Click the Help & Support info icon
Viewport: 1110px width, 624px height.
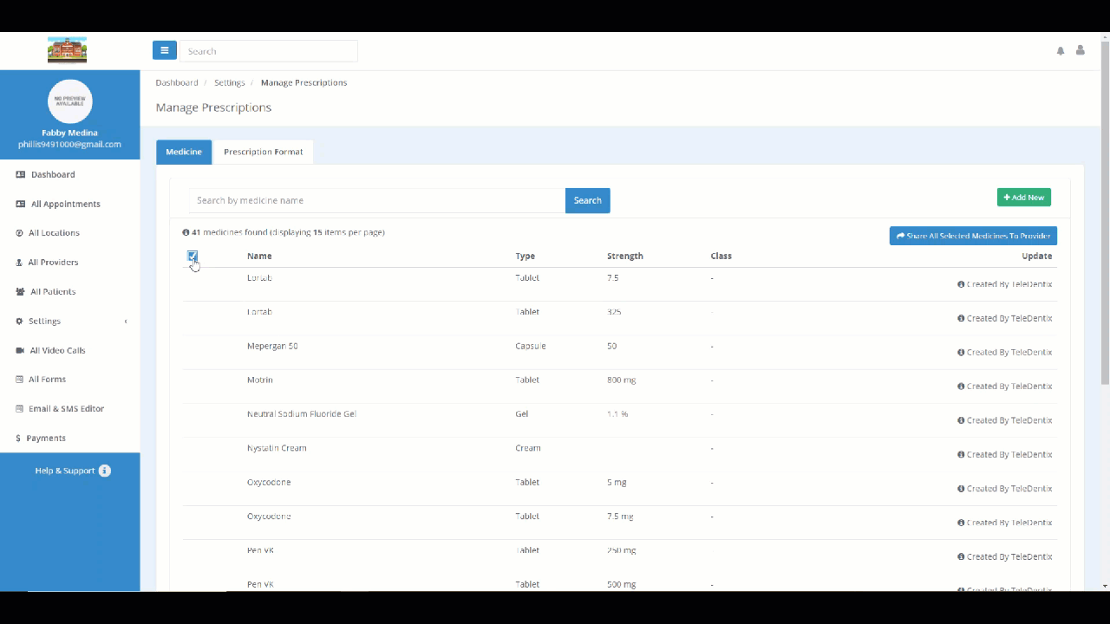104,471
